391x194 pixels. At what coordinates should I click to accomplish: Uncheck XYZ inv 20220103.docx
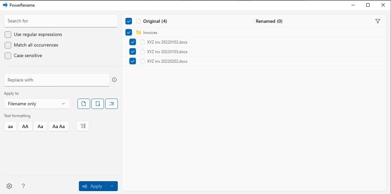coord(133,51)
